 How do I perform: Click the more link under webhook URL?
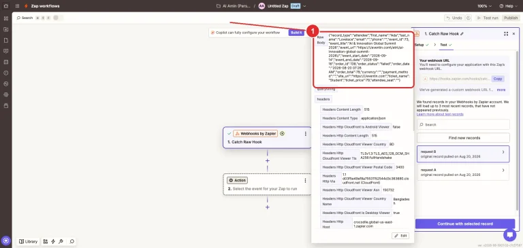(501, 90)
